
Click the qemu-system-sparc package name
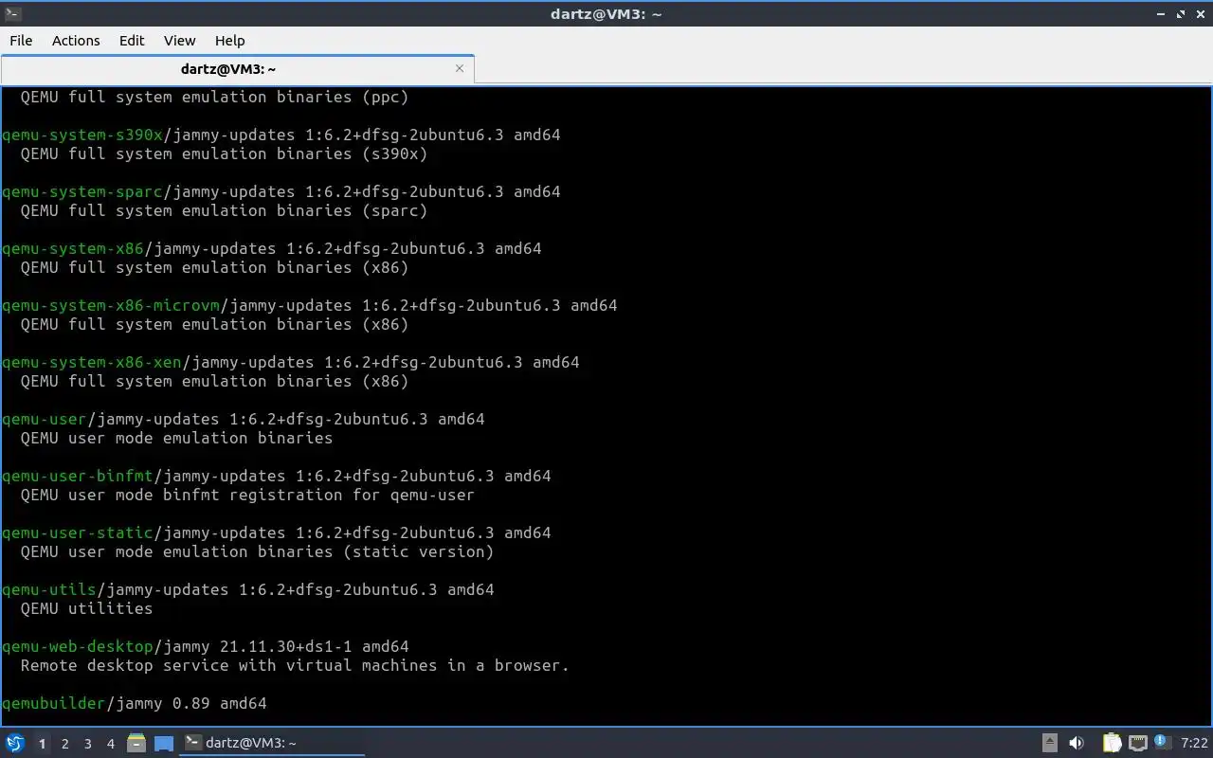coord(82,191)
